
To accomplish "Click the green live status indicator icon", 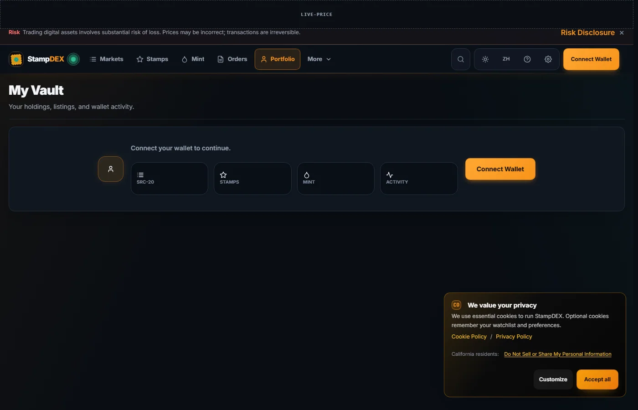I will click(x=73, y=59).
